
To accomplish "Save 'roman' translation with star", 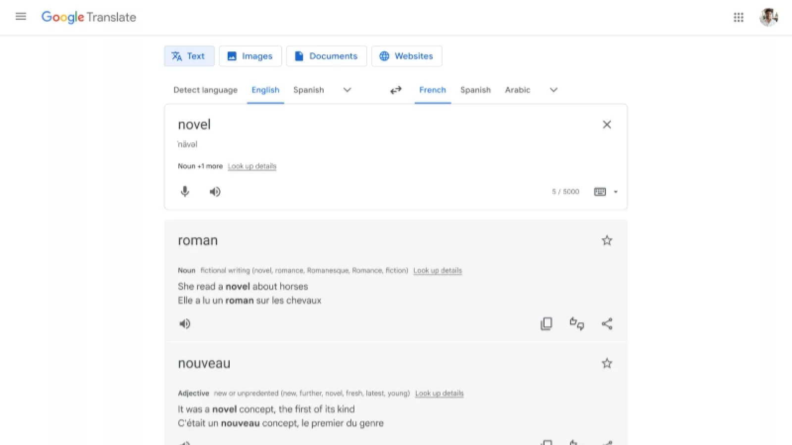I will 607,241.
